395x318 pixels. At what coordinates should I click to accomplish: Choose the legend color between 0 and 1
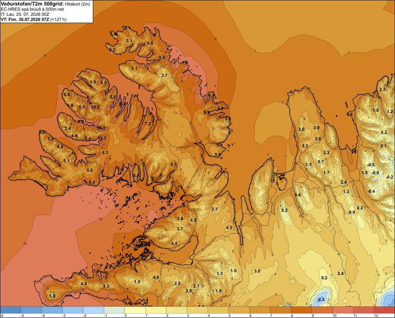135,310
